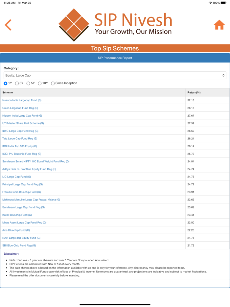The width and height of the screenshot is (230, 307).
Task: Open the Category dropdown Equity: Large Cap
Action: coord(115,75)
